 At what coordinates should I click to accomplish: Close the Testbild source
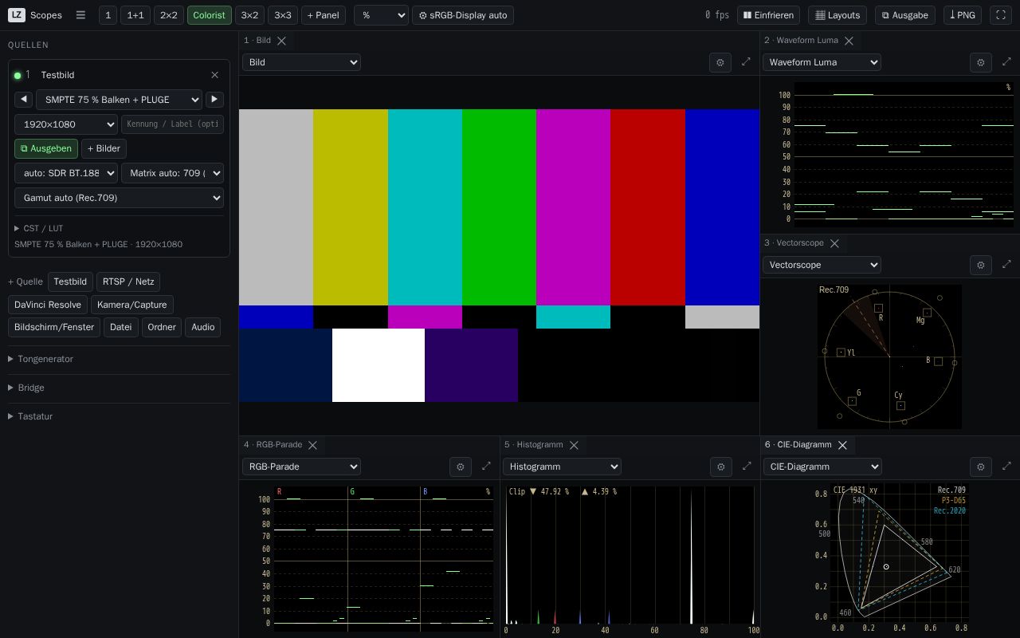[x=214, y=75]
